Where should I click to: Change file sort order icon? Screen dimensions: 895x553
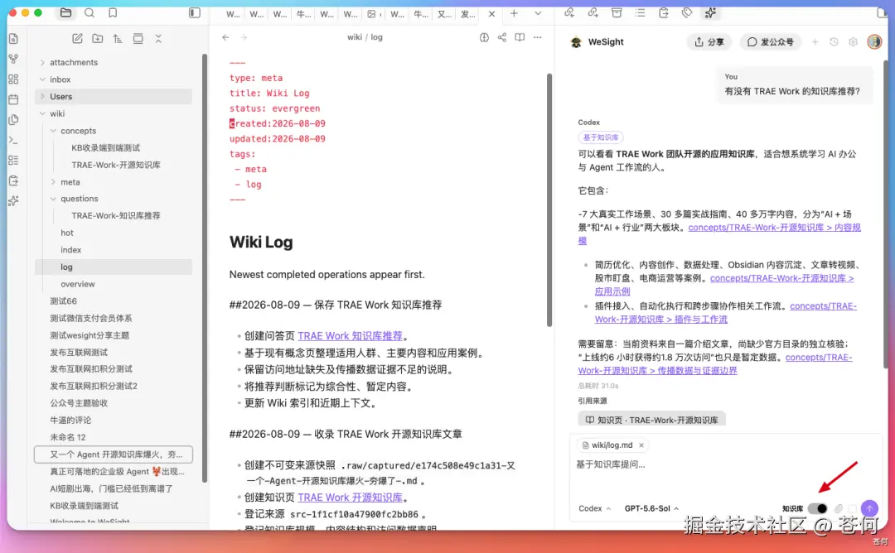[118, 38]
